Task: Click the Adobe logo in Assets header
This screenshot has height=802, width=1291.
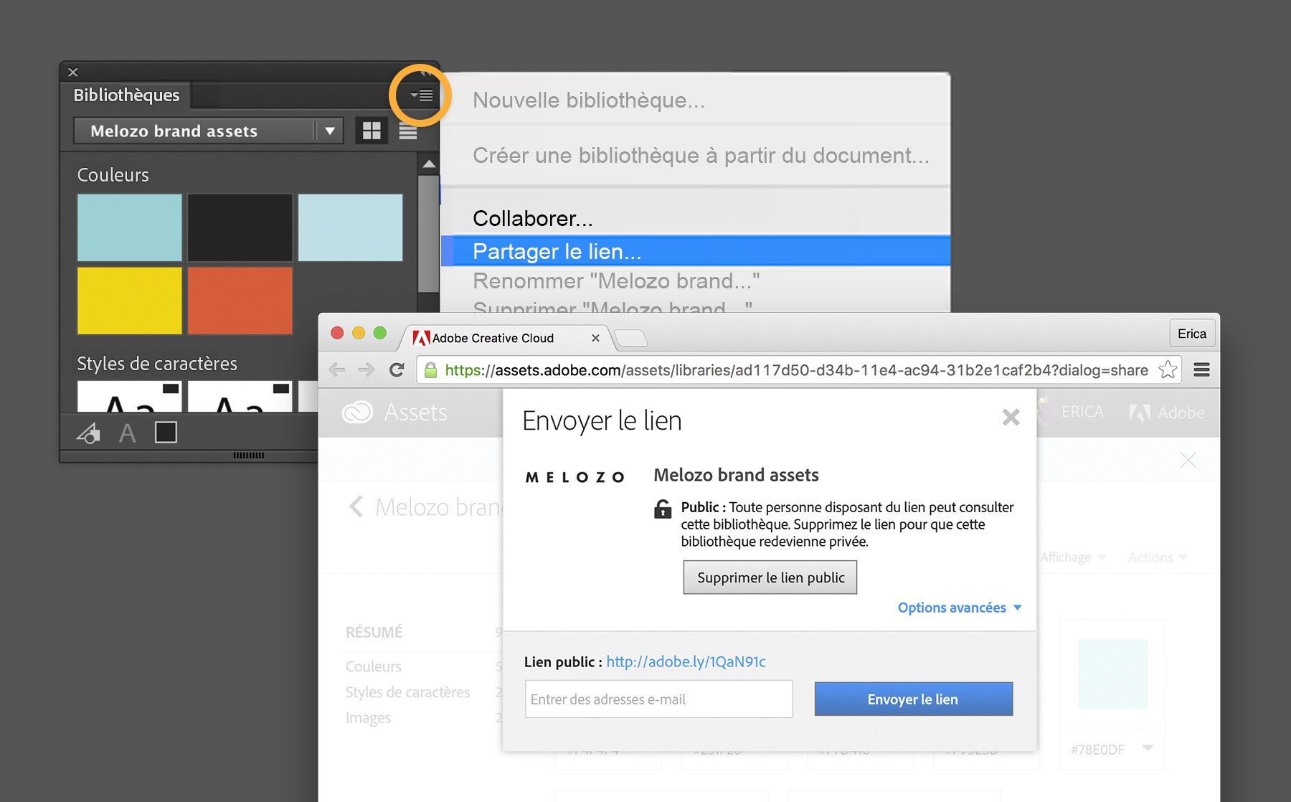Action: point(1167,412)
